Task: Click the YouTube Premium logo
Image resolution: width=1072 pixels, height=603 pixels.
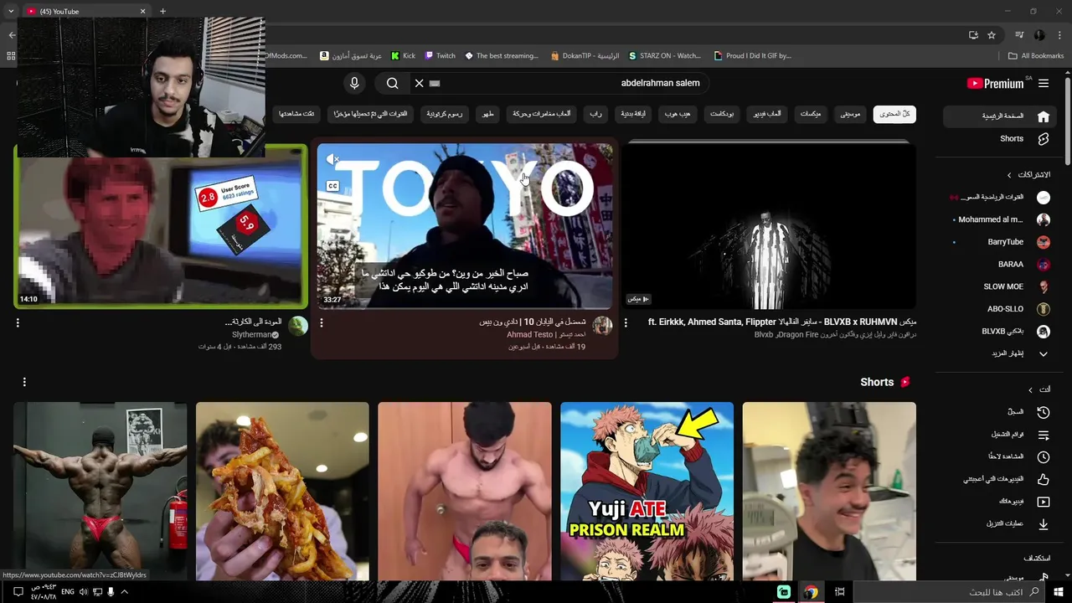Action: click(995, 83)
